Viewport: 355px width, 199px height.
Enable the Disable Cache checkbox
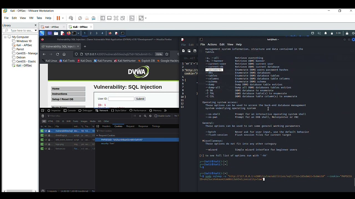156,116
